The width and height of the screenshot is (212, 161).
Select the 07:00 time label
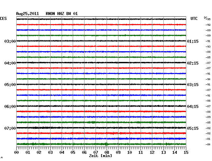click(10, 128)
